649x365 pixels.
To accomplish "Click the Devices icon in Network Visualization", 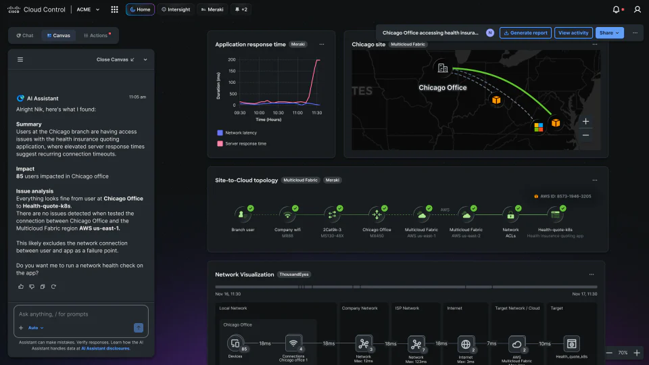I will click(x=235, y=343).
